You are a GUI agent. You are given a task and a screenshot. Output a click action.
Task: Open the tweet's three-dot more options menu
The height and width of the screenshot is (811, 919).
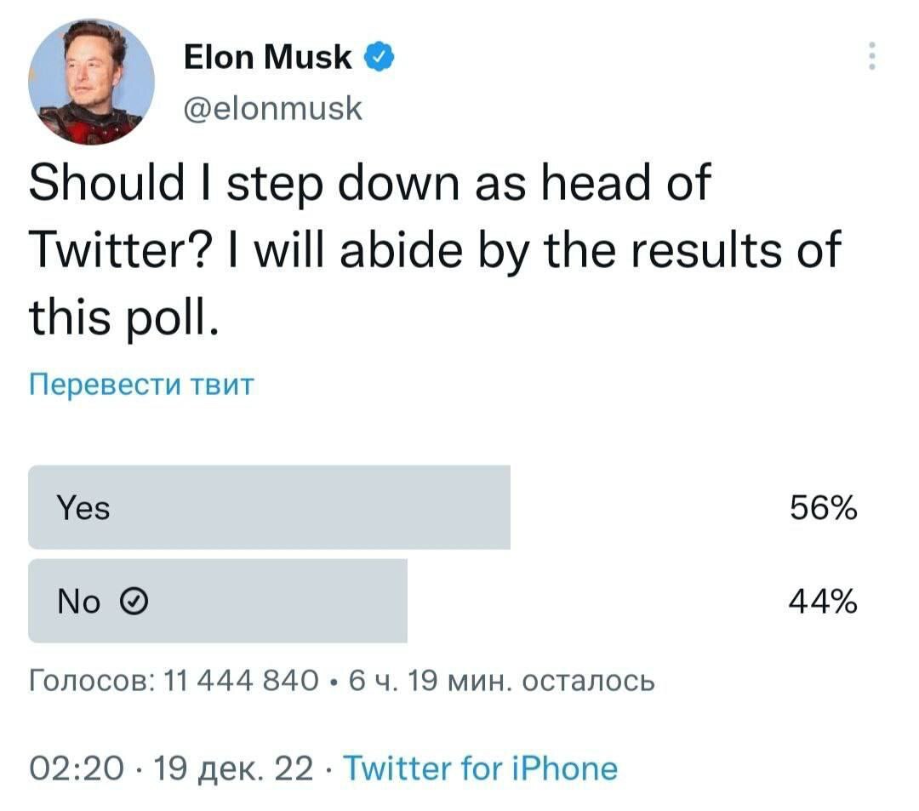(872, 56)
